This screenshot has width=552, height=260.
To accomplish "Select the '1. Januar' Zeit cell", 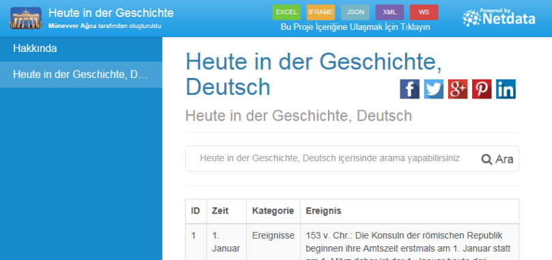I will click(x=225, y=242).
